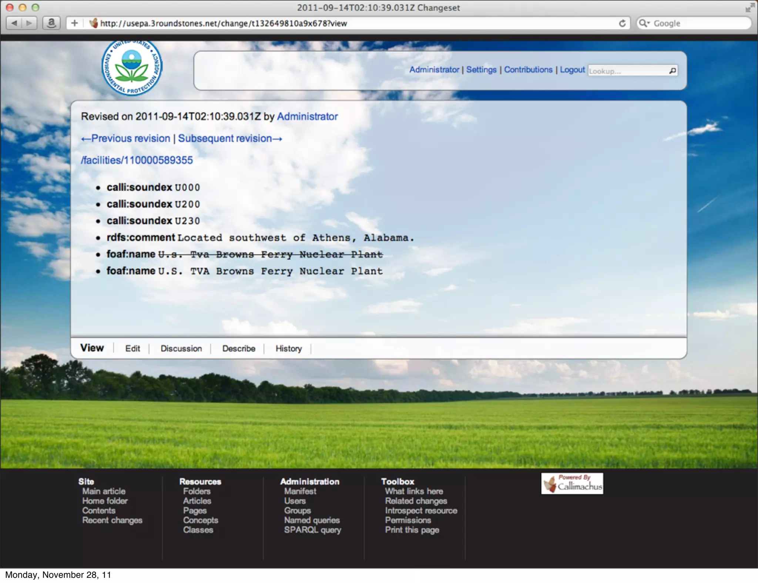
Task: Click the EPA seal logo
Action: 132,68
